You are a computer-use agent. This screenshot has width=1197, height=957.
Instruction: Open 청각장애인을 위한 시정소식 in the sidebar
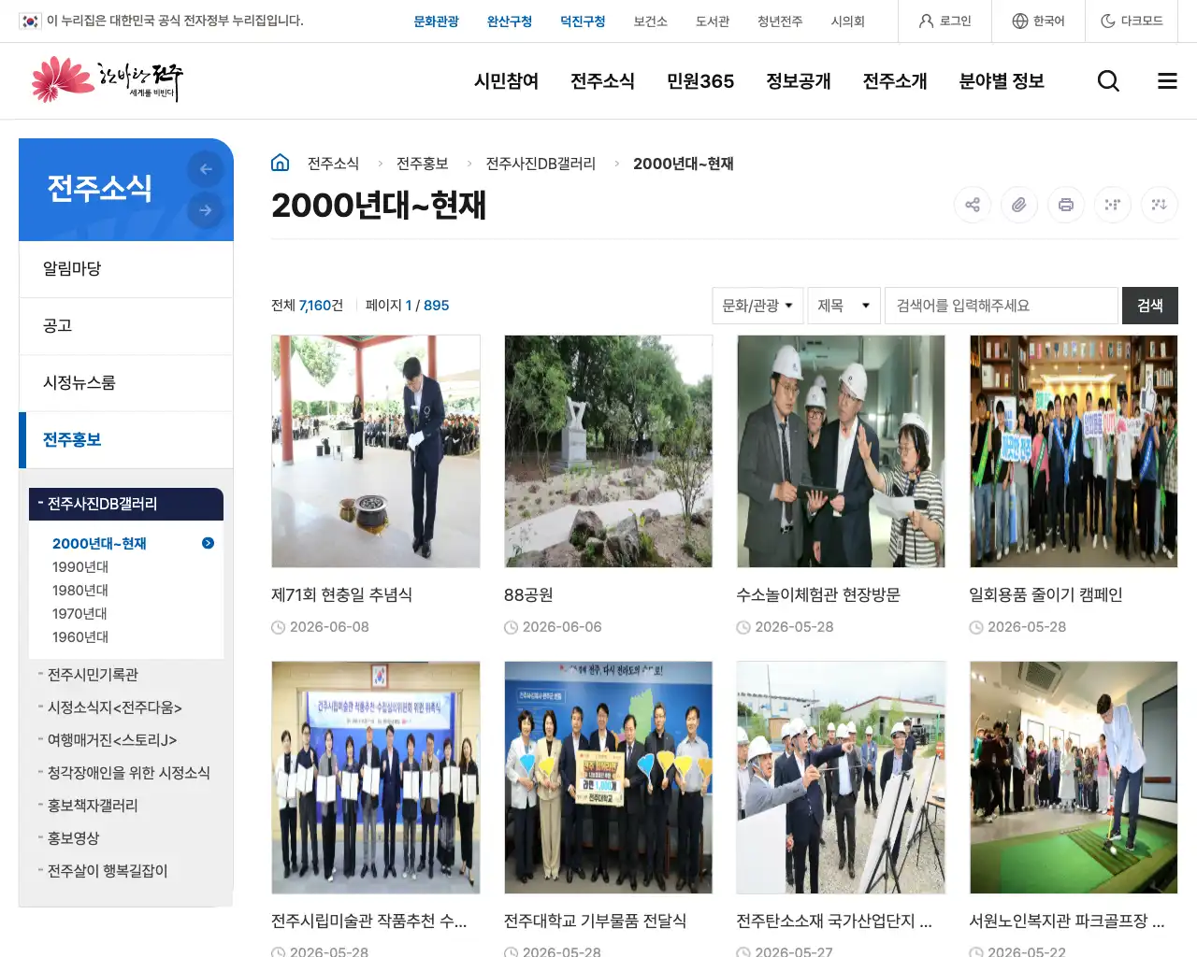point(129,773)
